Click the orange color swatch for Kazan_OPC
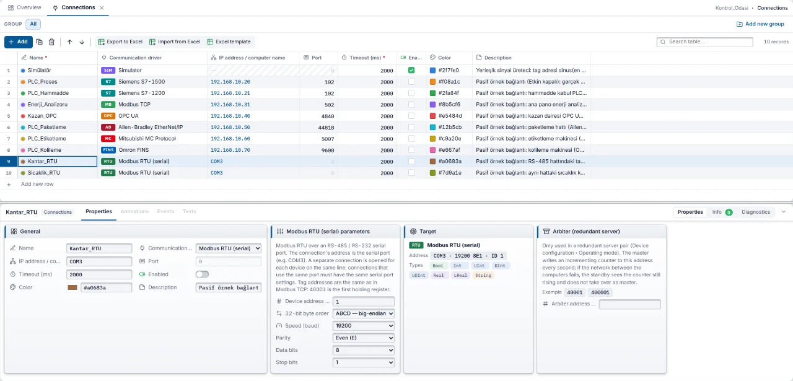Screen dimensions: 793x381 pyautogui.click(x=433, y=116)
